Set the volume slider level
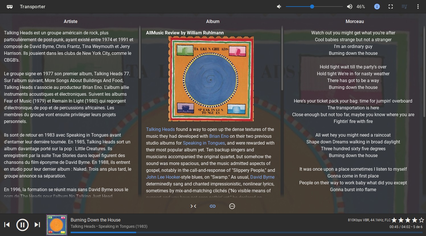The height and width of the screenshot is (236, 426). point(314,7)
